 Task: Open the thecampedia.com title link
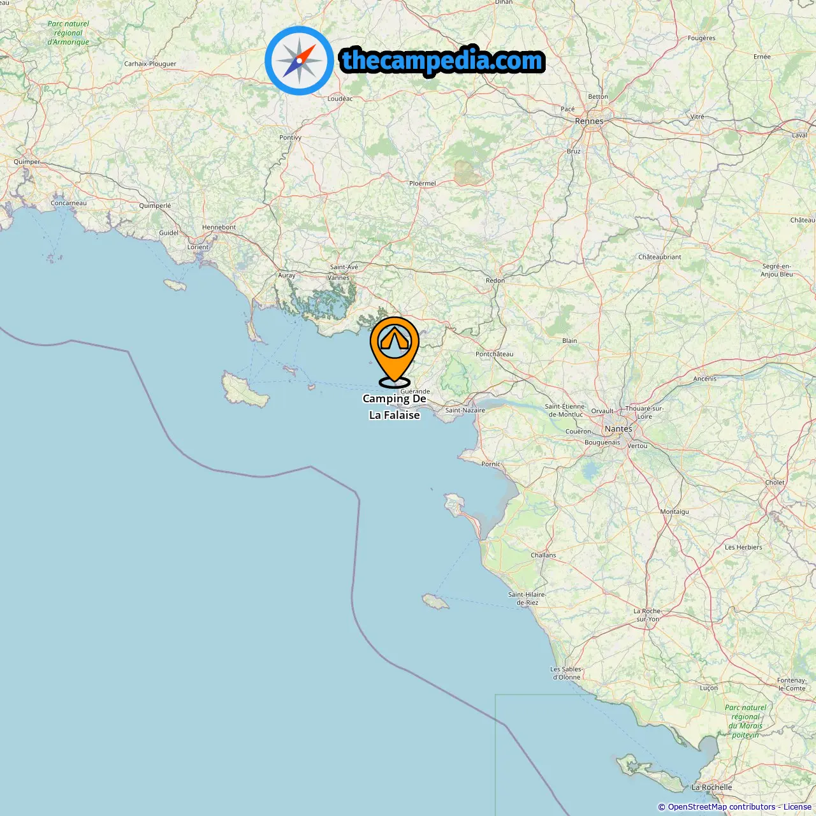[442, 61]
